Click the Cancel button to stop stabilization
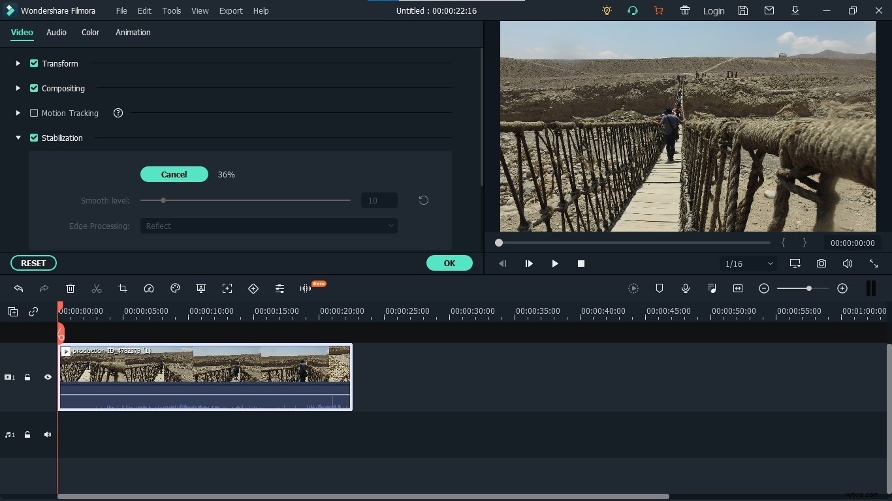Screen dimensions: 892x501 (x=174, y=174)
